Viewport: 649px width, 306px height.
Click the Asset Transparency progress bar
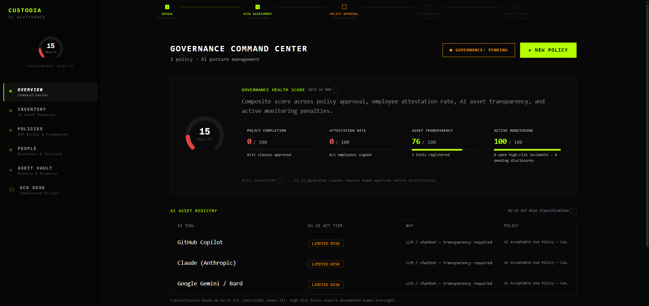445,150
